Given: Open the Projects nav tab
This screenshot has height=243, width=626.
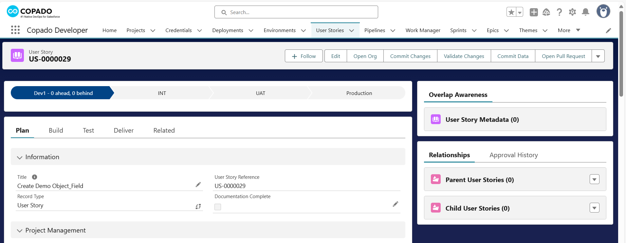Looking at the screenshot, I should (136, 30).
